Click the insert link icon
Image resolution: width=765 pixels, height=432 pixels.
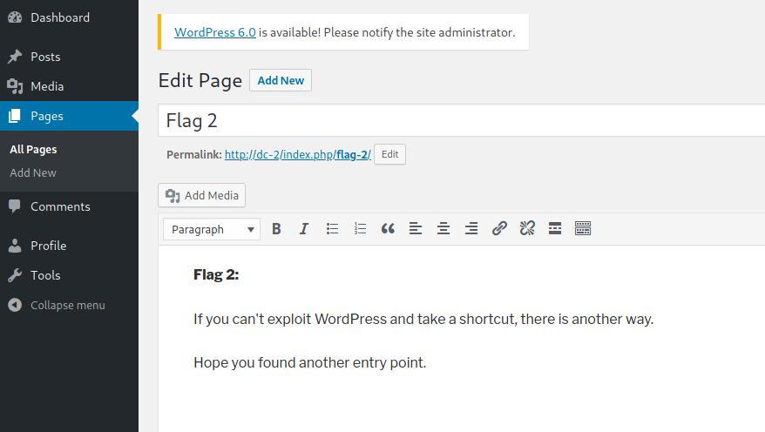499,229
